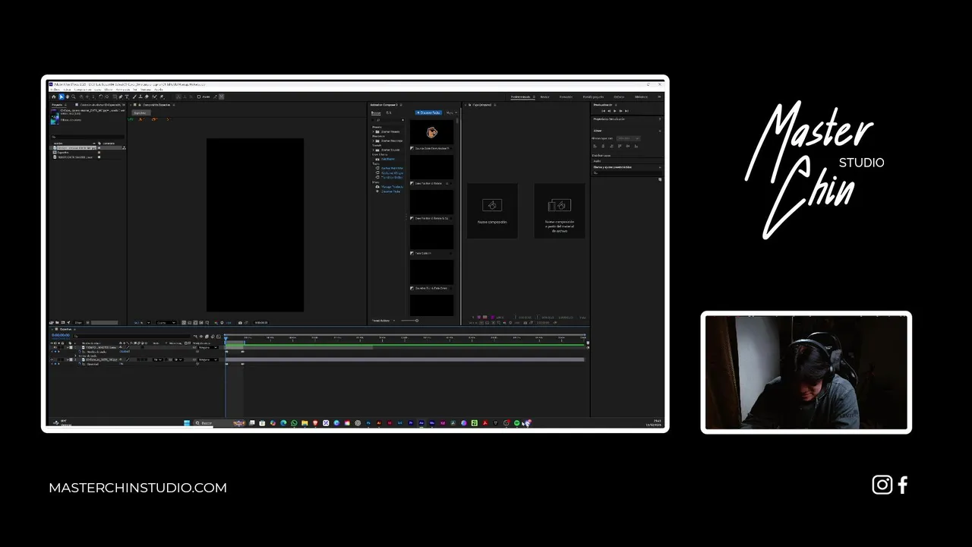
Task: Select the Zoom magnifier tool
Action: [74, 96]
